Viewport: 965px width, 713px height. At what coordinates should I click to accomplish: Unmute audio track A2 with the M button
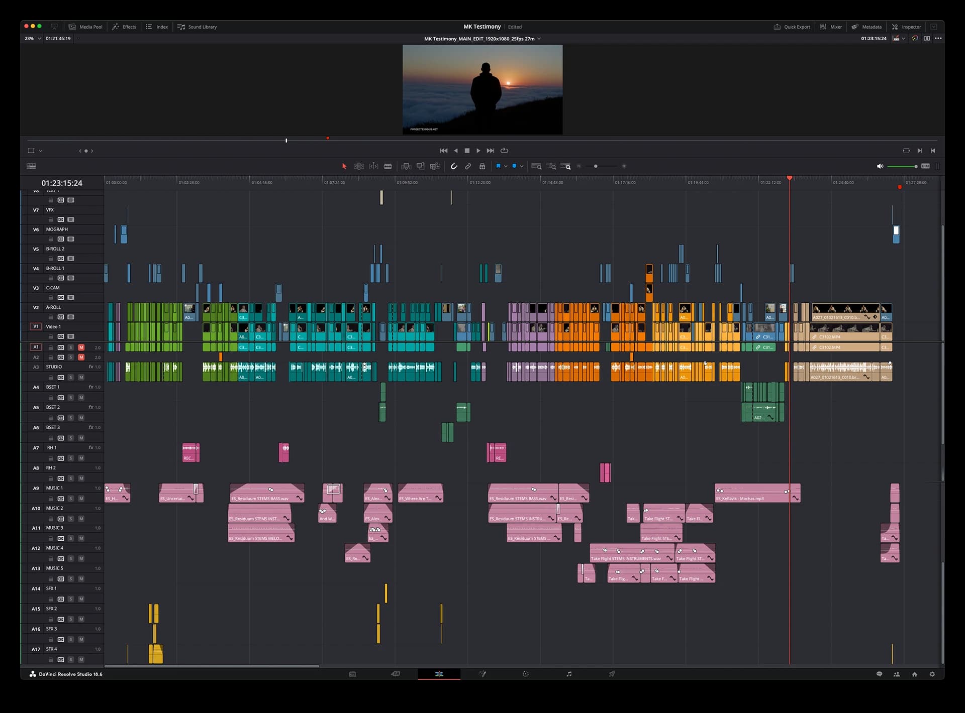pyautogui.click(x=81, y=358)
